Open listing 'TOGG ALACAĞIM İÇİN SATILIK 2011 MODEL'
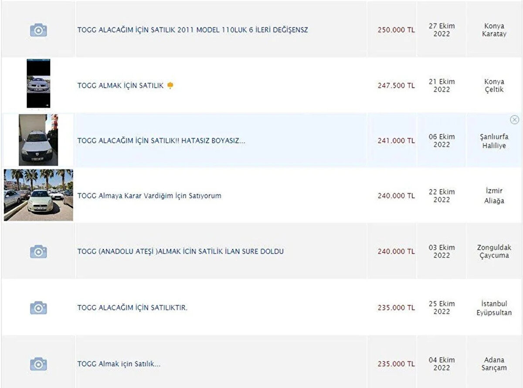Image resolution: width=523 pixels, height=388 pixels. coord(192,30)
